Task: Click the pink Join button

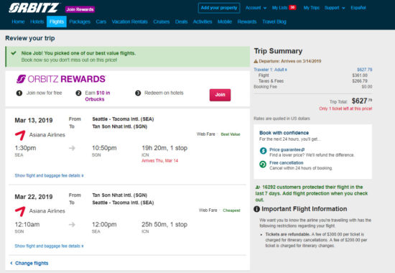Action: click(x=220, y=95)
